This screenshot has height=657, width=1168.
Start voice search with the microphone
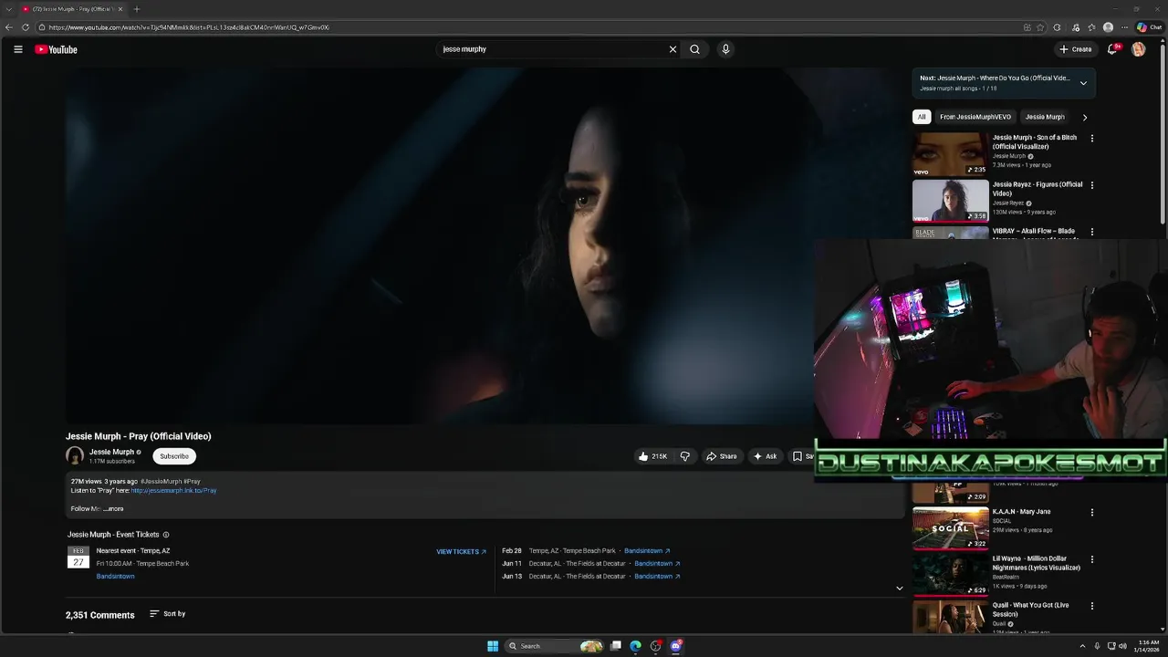pyautogui.click(x=725, y=49)
